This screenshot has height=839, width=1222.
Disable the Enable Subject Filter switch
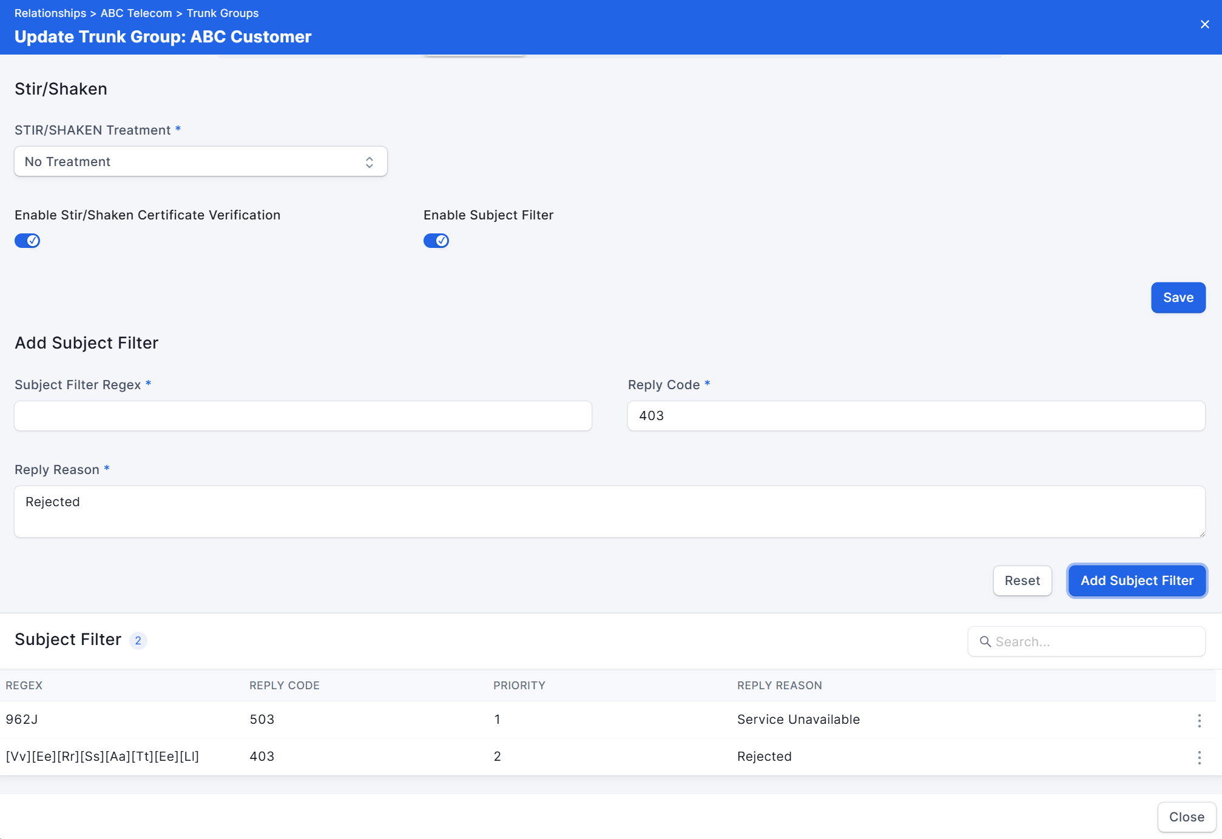pyautogui.click(x=436, y=241)
